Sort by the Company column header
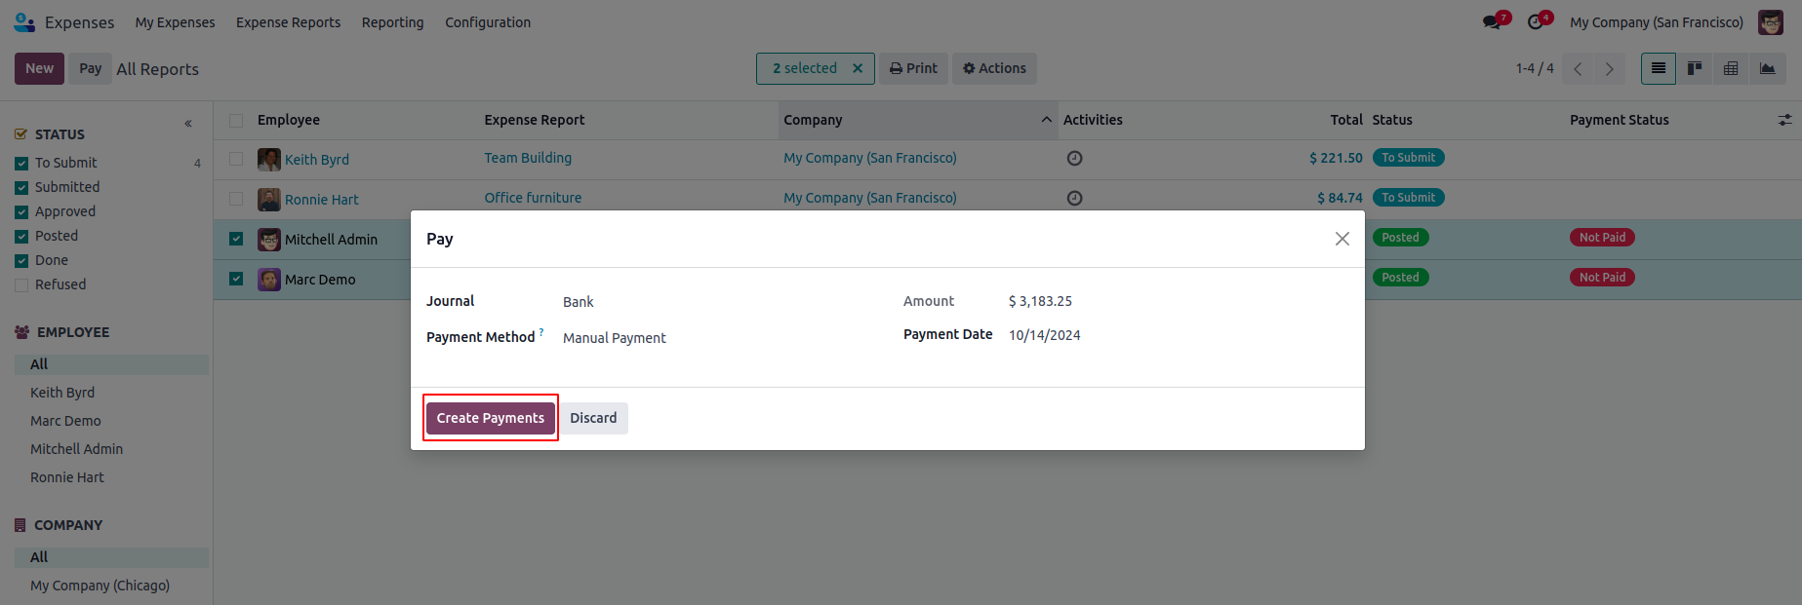 813,120
